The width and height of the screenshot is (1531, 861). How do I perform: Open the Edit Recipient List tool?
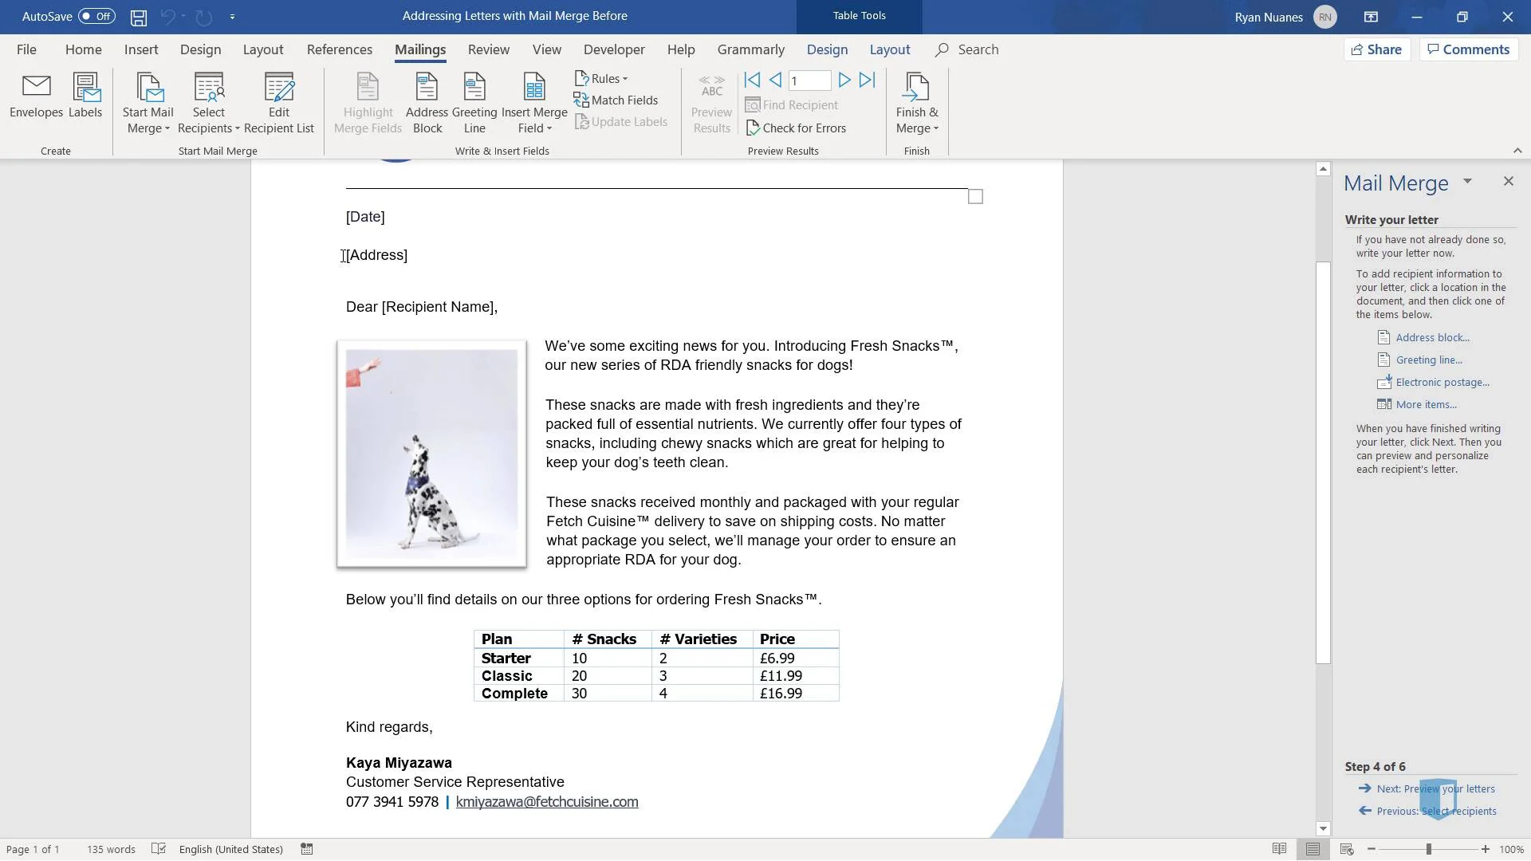279,104
